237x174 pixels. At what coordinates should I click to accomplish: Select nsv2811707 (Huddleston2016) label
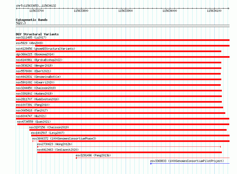(x=38, y=99)
